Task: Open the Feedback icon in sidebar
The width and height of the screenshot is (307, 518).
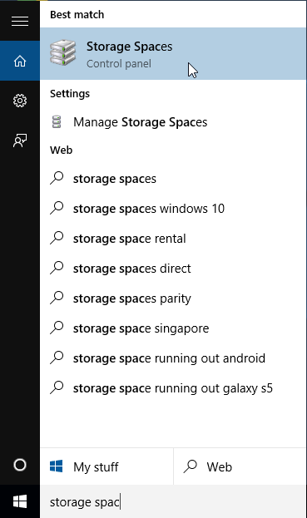Action: coord(20,141)
